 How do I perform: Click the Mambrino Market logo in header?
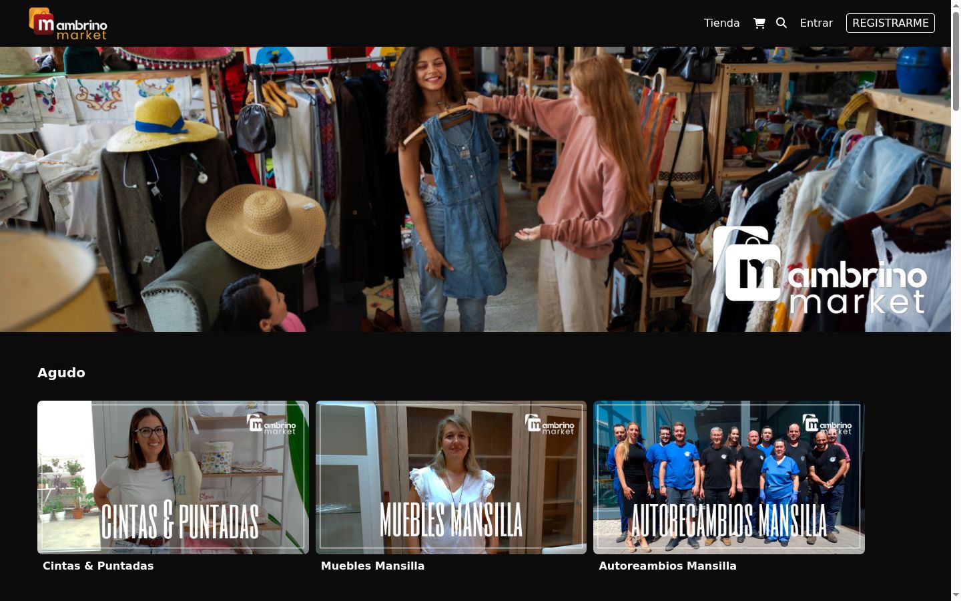(68, 23)
